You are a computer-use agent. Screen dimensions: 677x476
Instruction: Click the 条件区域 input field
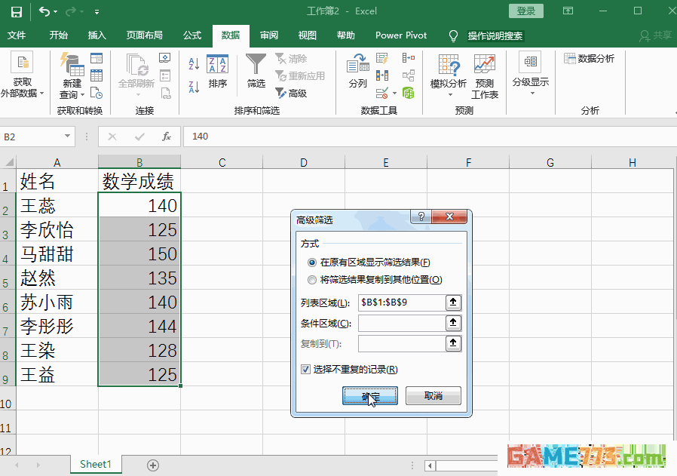tap(401, 324)
